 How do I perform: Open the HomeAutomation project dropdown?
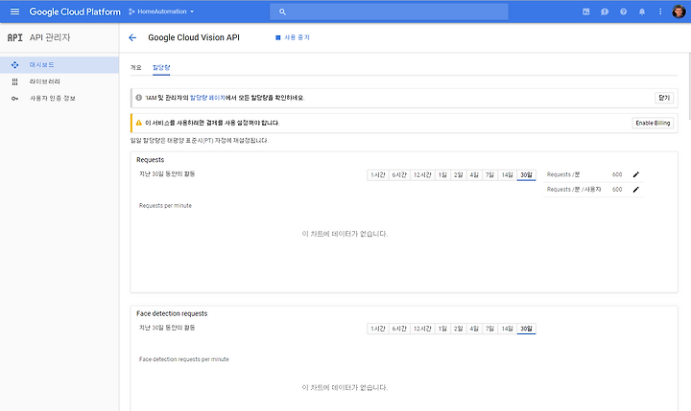coord(161,11)
